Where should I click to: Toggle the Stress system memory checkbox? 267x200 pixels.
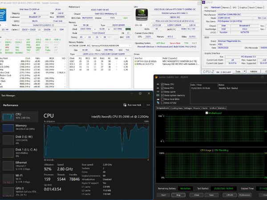(x=162, y=96)
